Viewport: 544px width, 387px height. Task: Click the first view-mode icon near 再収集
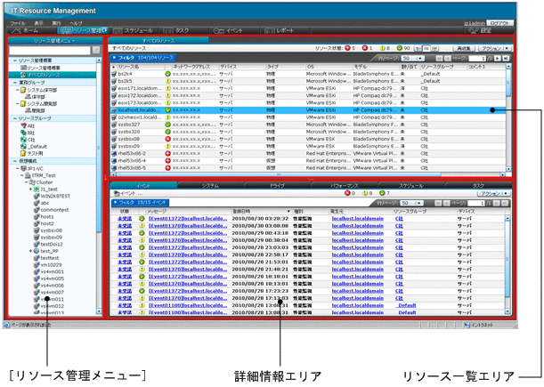tap(418, 48)
